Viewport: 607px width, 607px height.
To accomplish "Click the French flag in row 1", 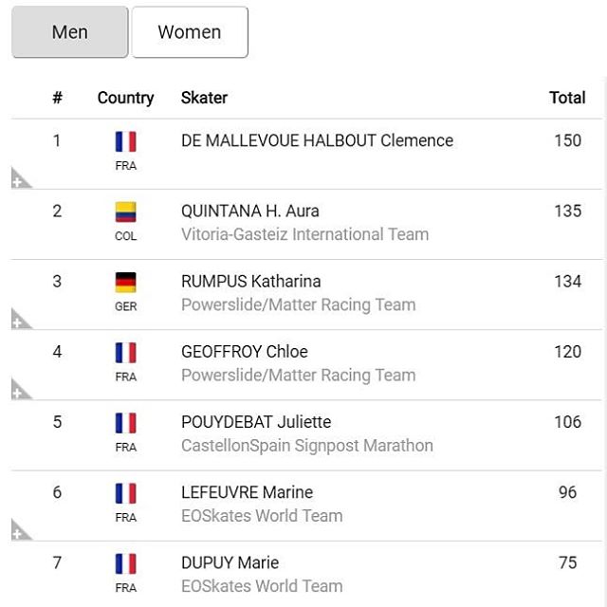I will pos(125,142).
